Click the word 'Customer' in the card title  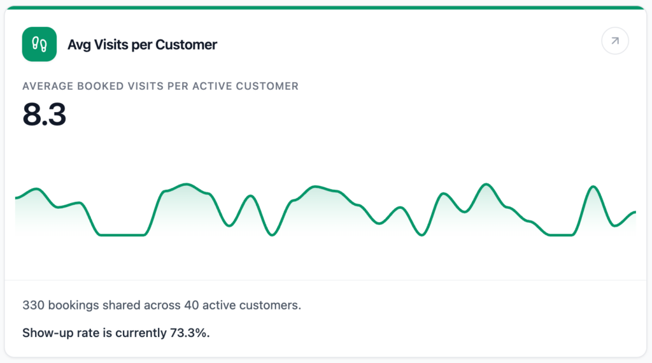click(x=186, y=45)
